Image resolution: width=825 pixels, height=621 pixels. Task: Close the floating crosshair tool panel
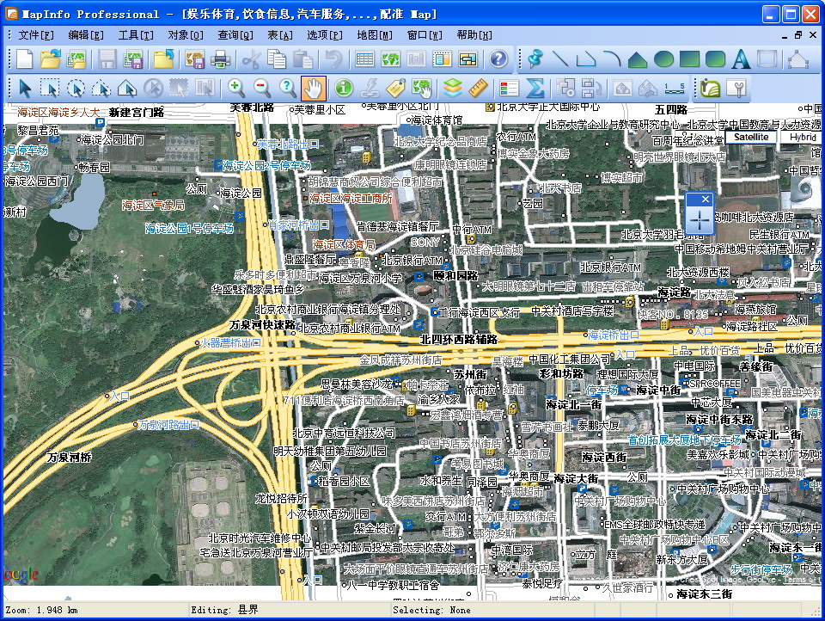point(706,199)
